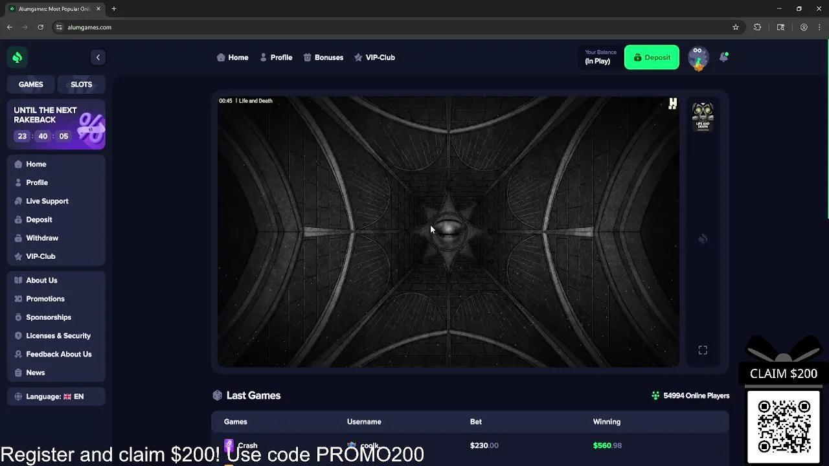Screen dimensions: 829x466
Task: Open the Promotions section
Action: [45, 298]
